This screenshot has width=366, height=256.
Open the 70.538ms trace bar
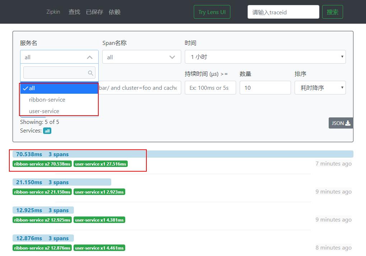click(x=183, y=154)
